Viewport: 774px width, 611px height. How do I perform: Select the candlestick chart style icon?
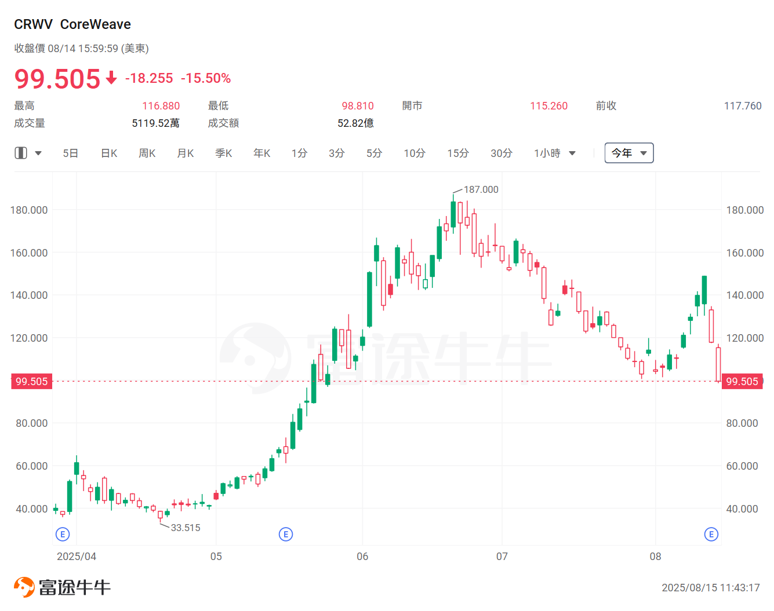pos(21,152)
